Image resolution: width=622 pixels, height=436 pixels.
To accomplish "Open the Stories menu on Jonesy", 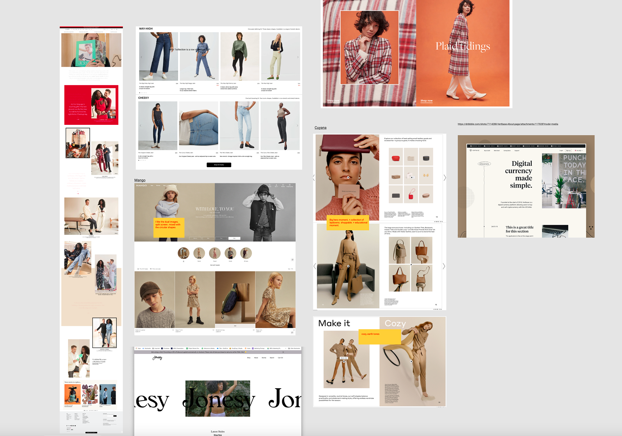I will click(x=264, y=358).
